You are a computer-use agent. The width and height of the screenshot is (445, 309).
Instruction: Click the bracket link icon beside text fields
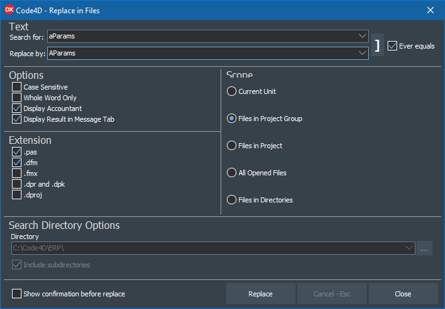click(x=377, y=45)
